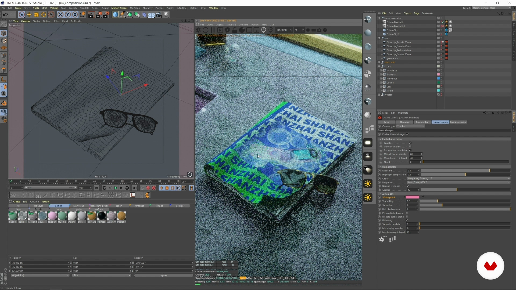Viewport: 516px width, 290px height.
Task: Open the Response Max_Zoom_800CD dropdown
Action: click(x=458, y=182)
